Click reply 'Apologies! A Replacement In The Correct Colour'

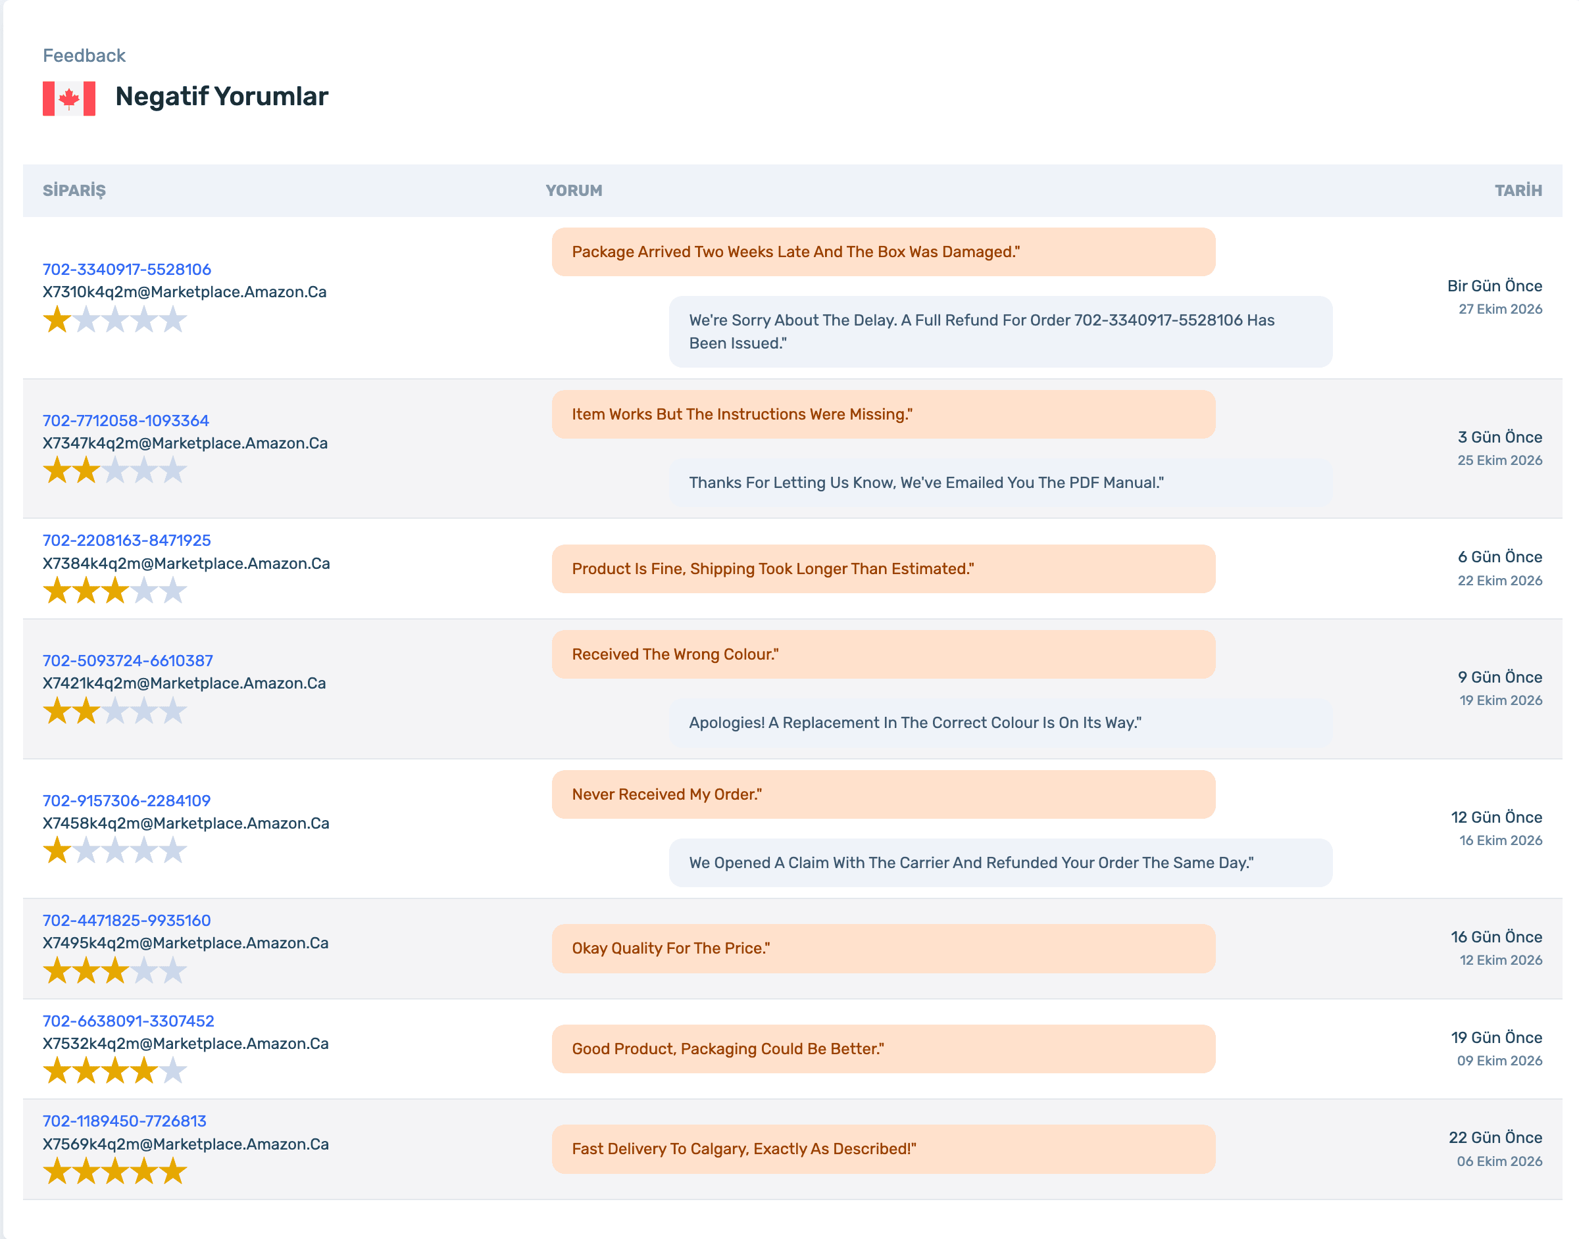(x=1001, y=723)
